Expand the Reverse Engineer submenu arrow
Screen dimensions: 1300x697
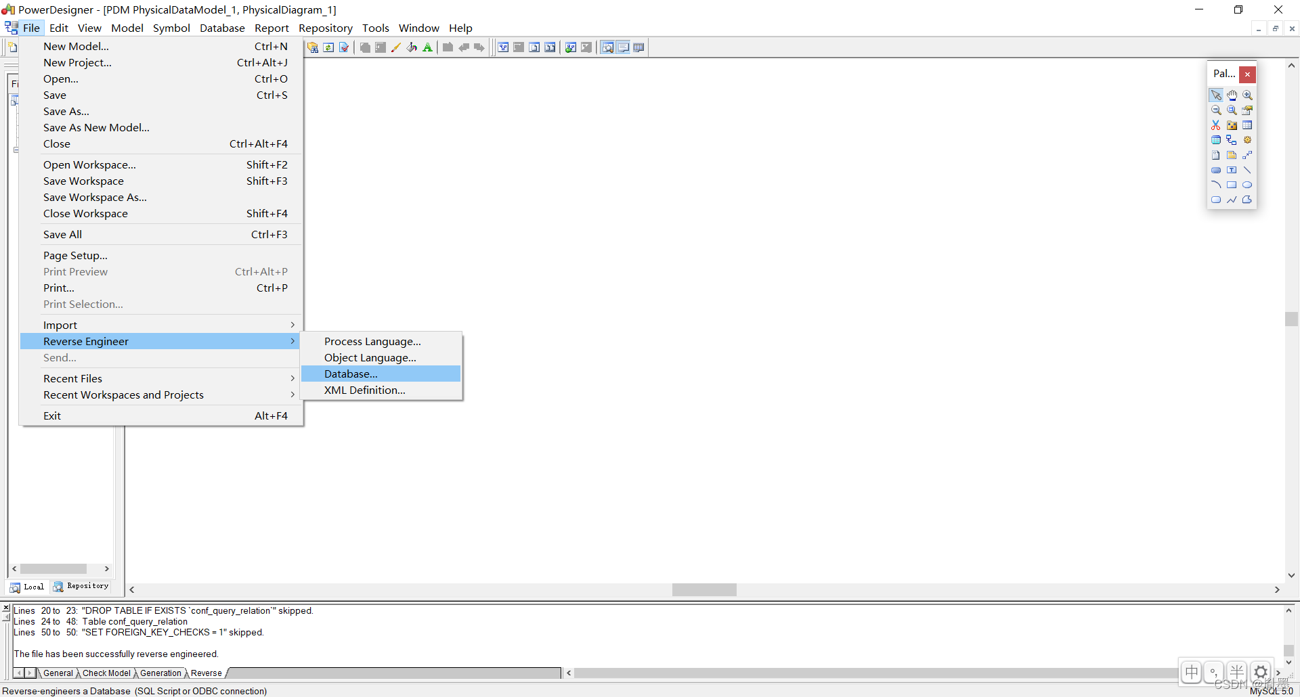tap(292, 341)
